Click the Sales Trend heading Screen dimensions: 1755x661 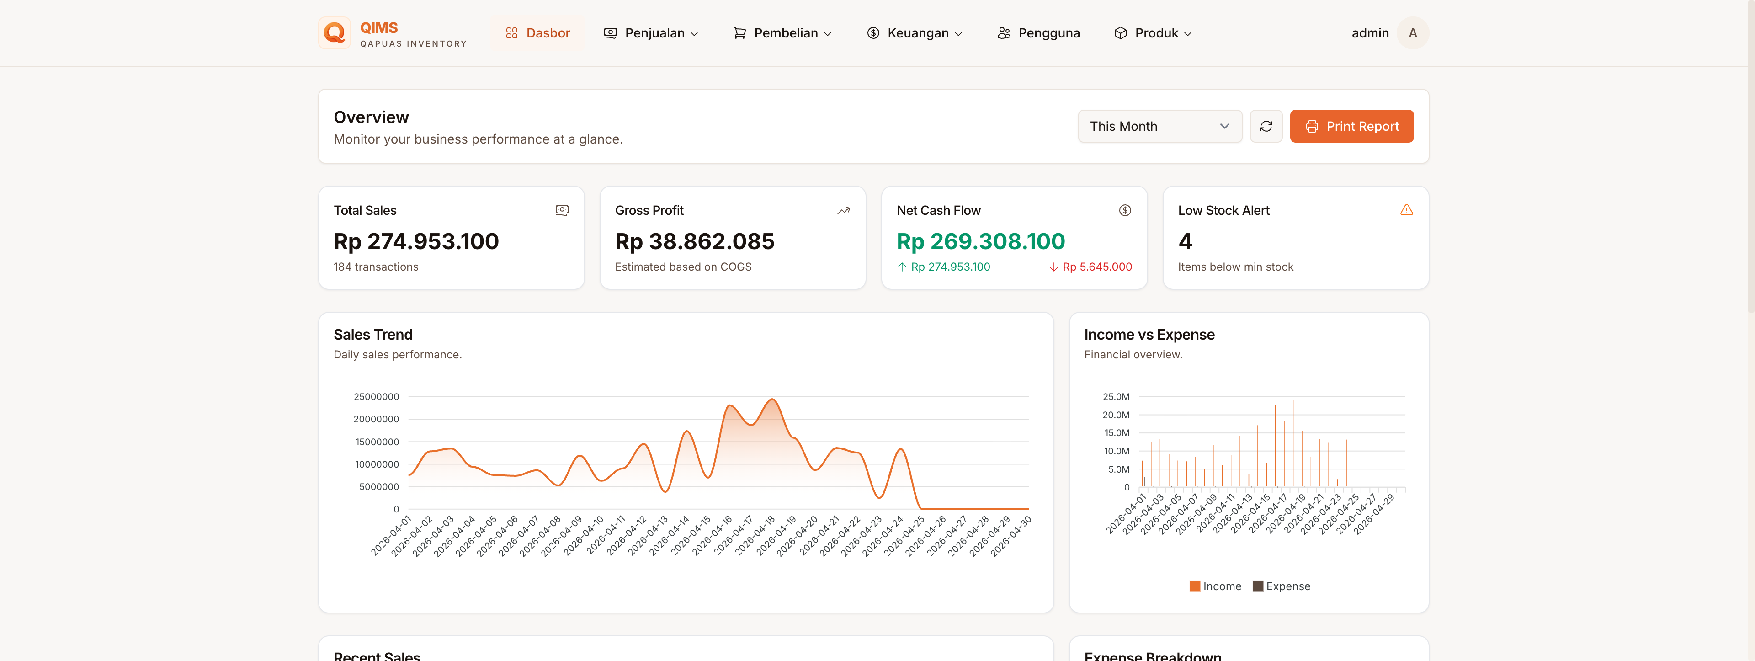coord(372,335)
